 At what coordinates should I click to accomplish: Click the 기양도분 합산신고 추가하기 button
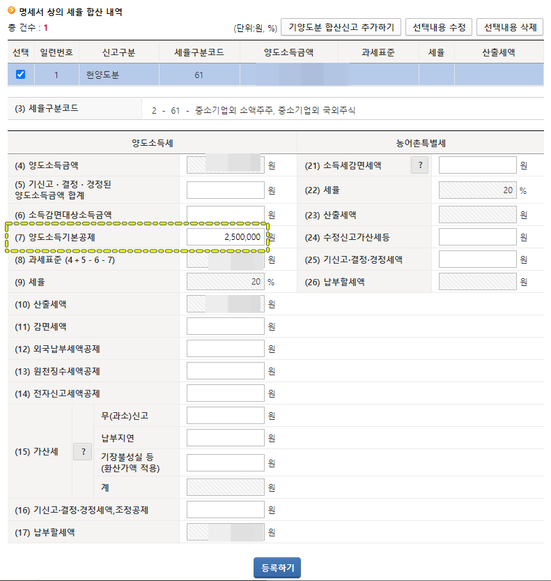(341, 27)
